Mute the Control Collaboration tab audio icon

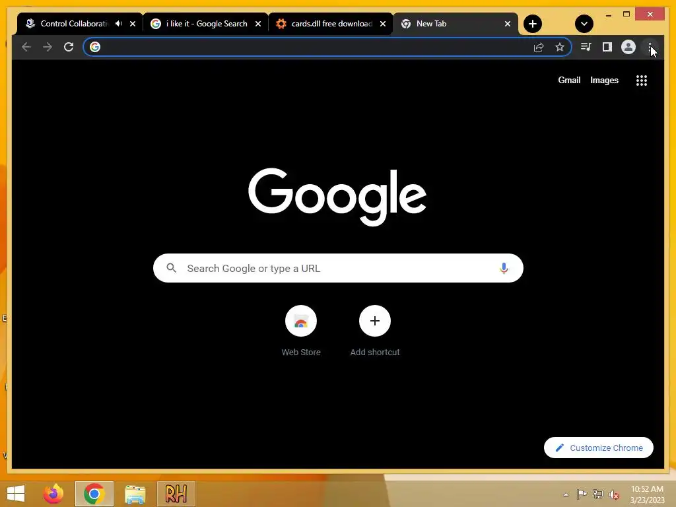pyautogui.click(x=119, y=24)
